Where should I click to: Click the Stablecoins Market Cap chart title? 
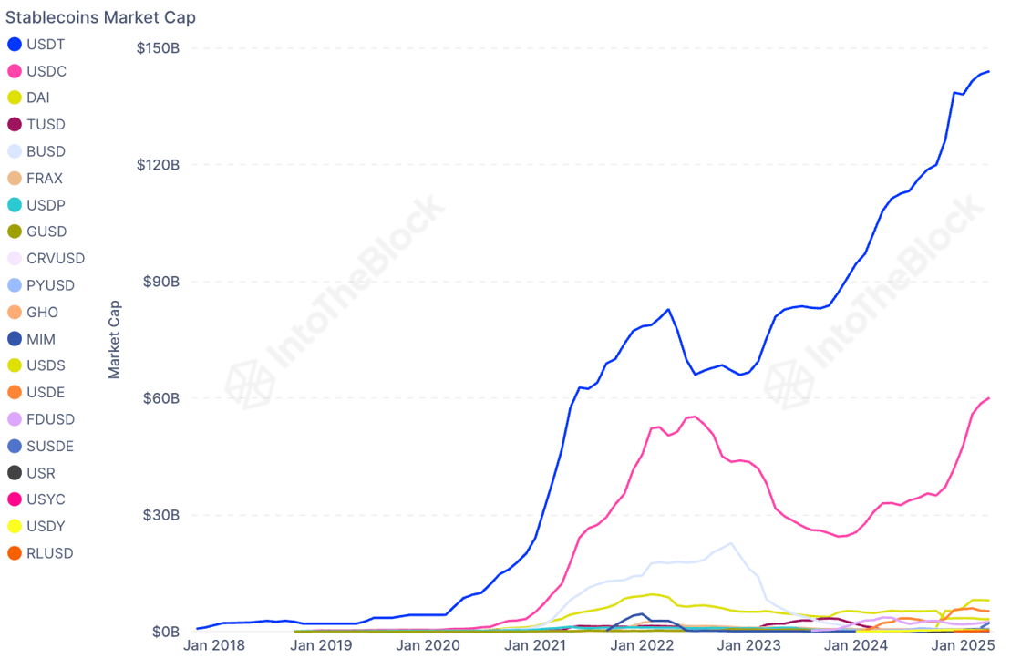[x=101, y=17]
